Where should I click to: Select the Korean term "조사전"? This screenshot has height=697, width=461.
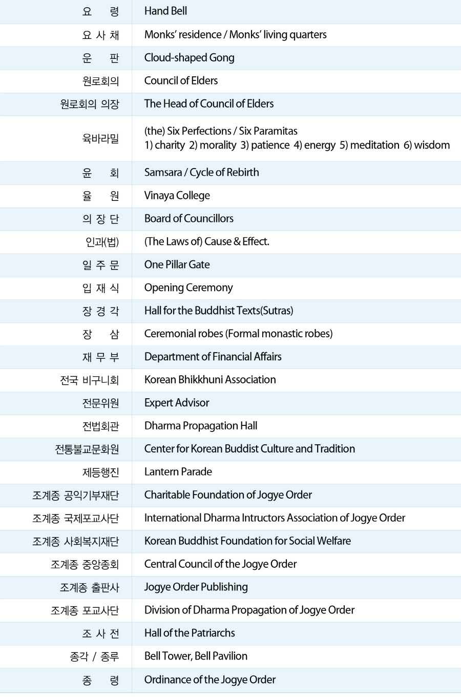coord(101,634)
